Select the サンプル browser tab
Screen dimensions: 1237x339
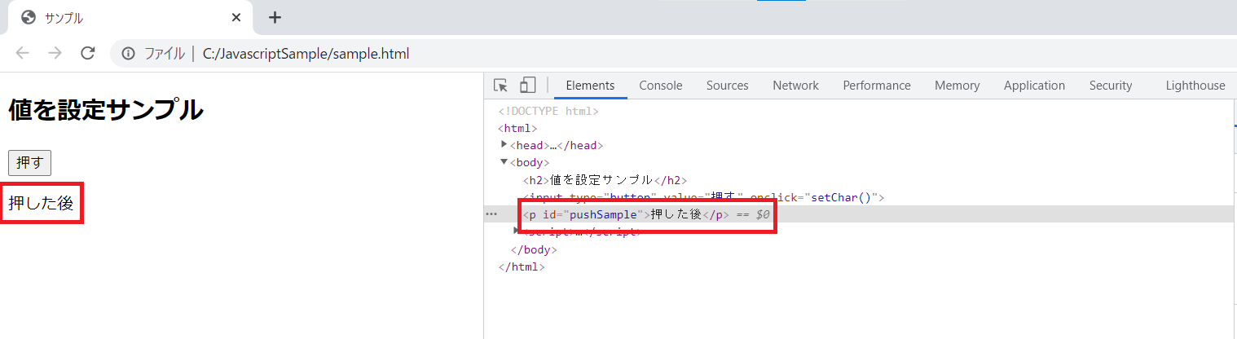[130, 18]
